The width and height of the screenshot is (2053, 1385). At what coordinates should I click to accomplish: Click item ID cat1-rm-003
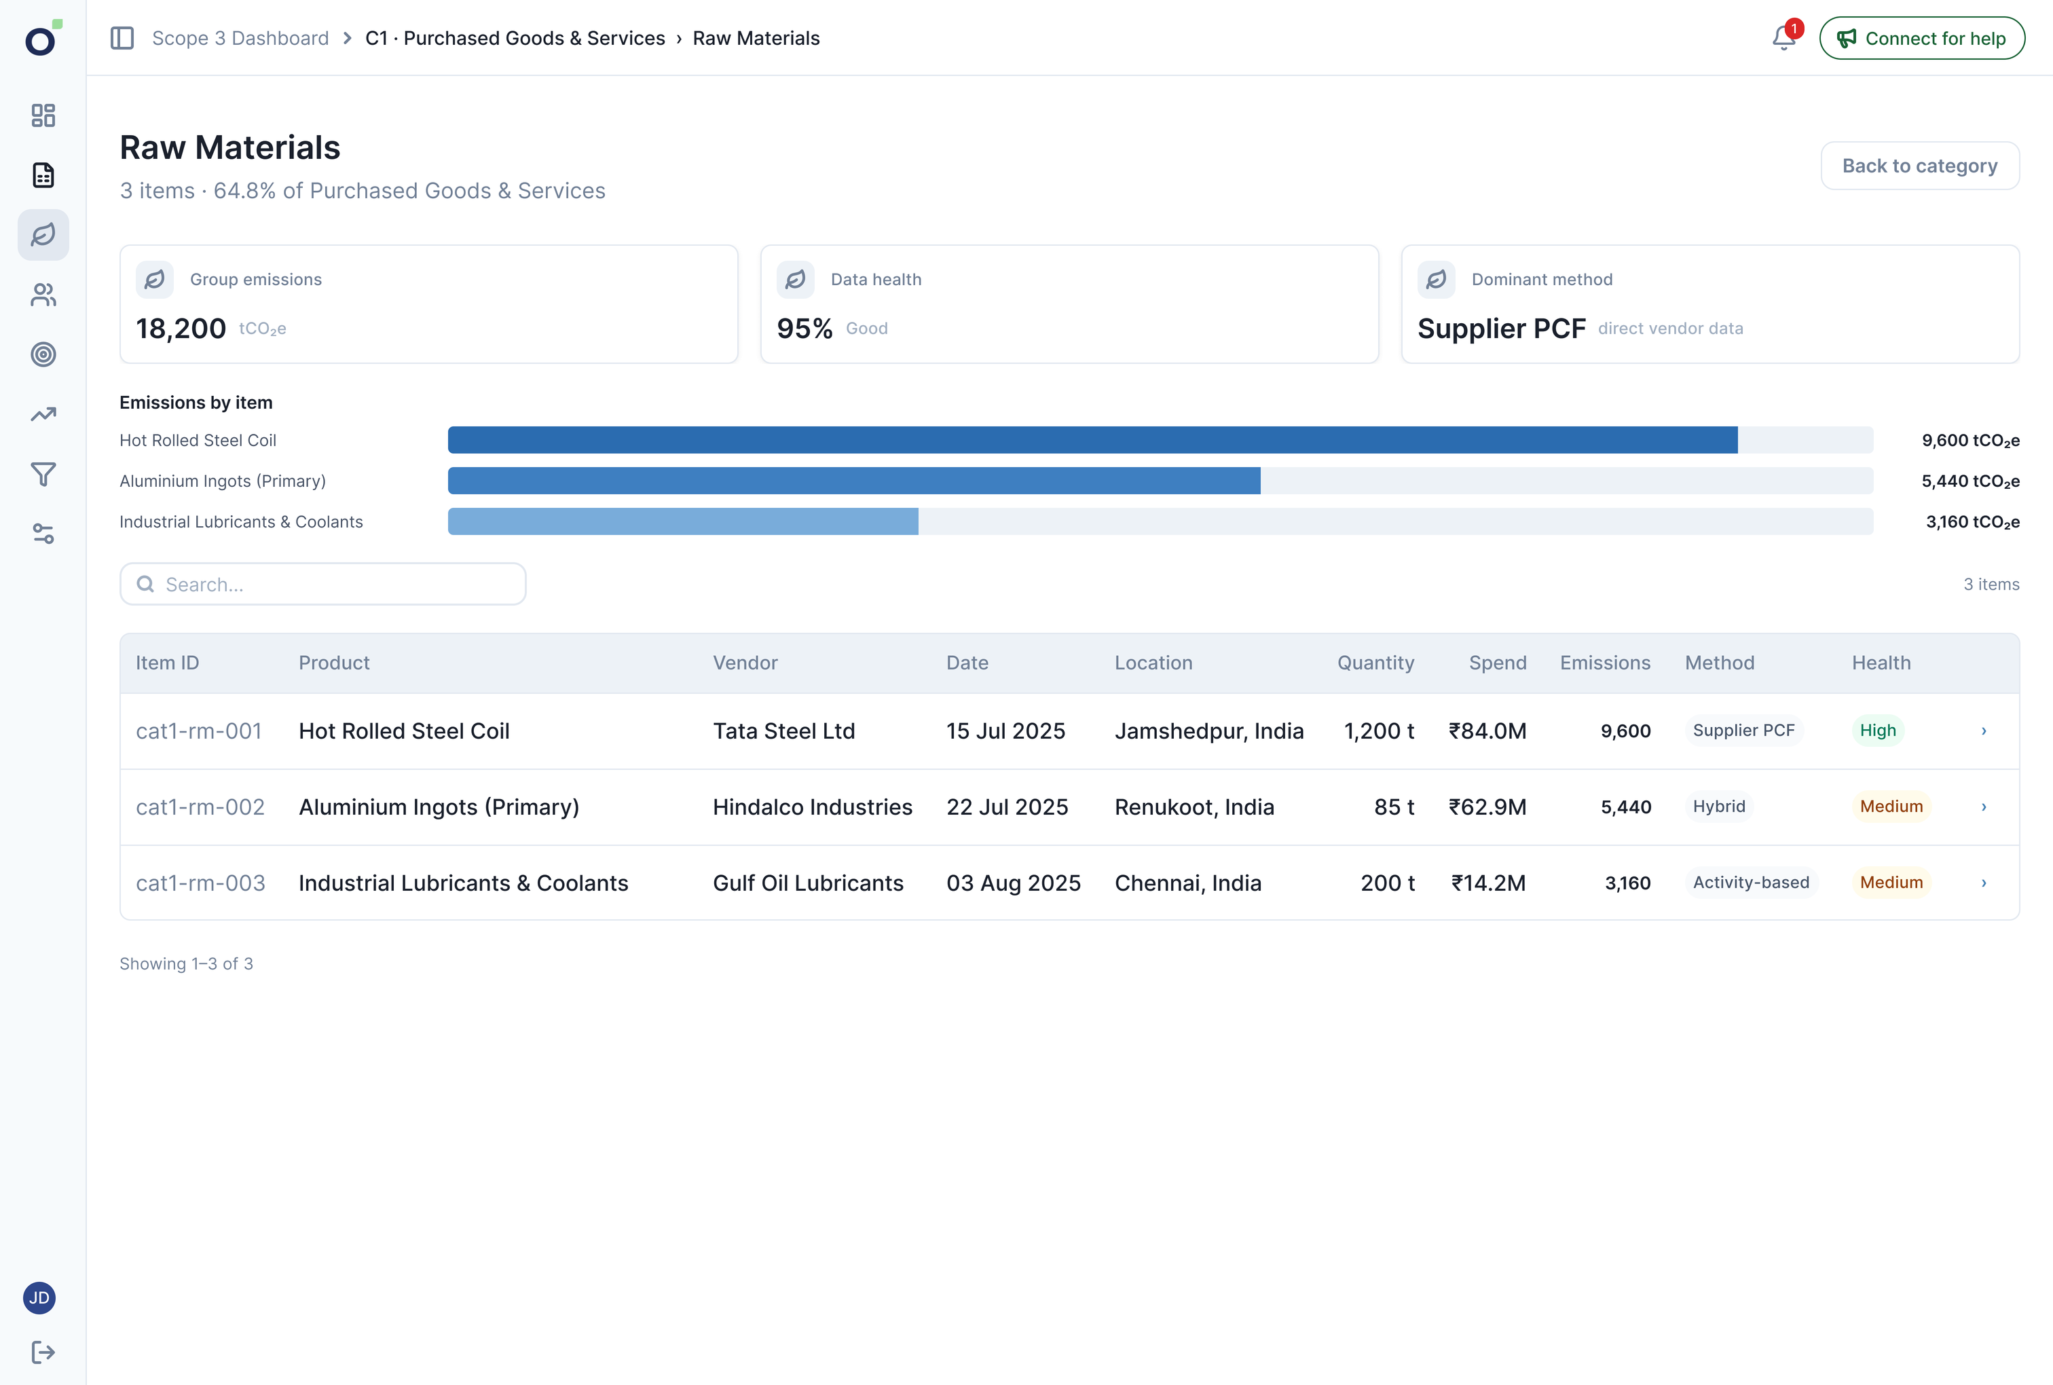coord(200,883)
